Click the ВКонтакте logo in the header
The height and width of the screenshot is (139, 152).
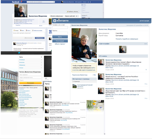click(61, 21)
